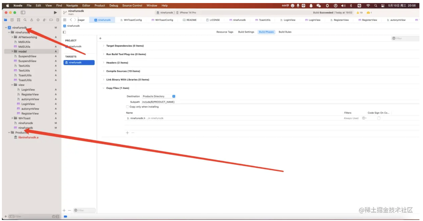The height and width of the screenshot is (221, 423).
Task: Toggle Code Sign On Copy for ninefunsdk.h
Action: click(379, 118)
